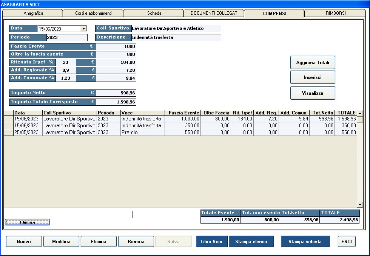Click the Ritenuta Irpef percentage field

(66, 62)
